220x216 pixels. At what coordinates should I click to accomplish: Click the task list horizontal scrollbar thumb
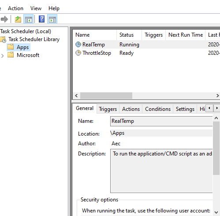(106, 96)
